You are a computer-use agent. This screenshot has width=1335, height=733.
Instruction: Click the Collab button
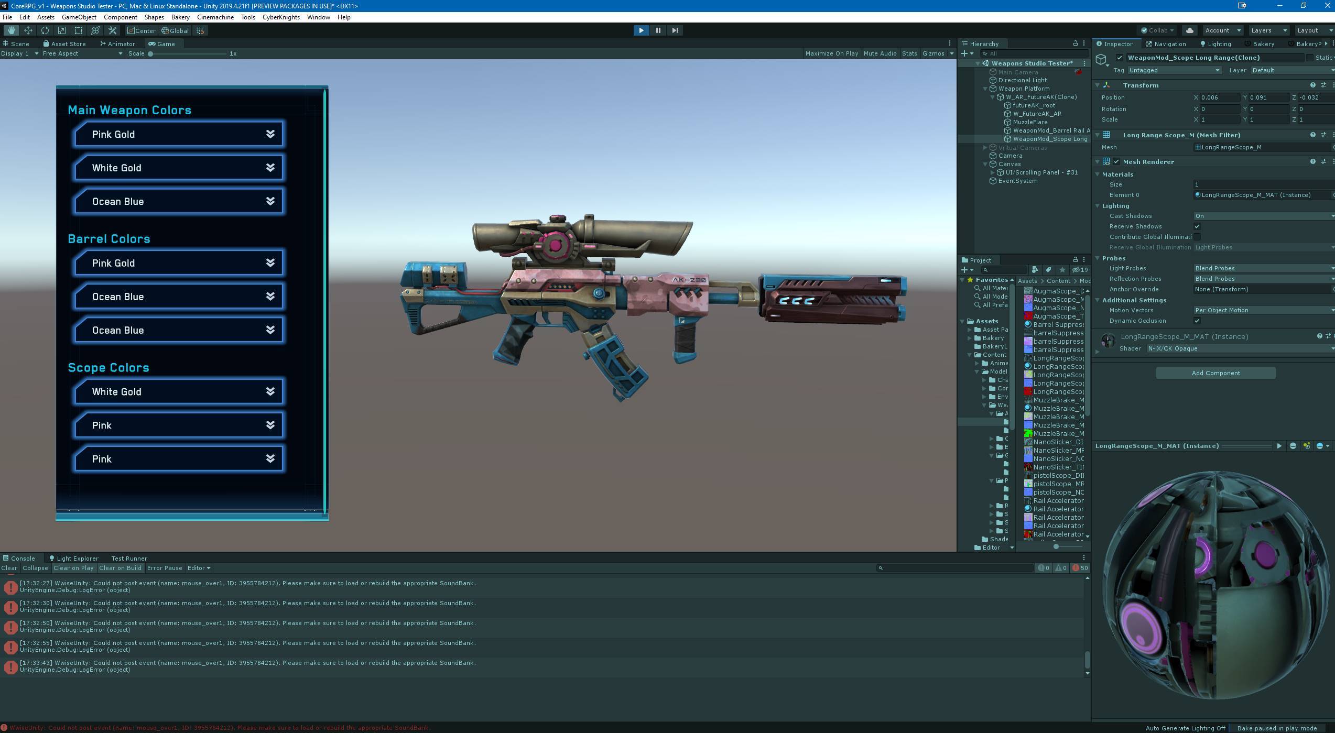point(1157,30)
